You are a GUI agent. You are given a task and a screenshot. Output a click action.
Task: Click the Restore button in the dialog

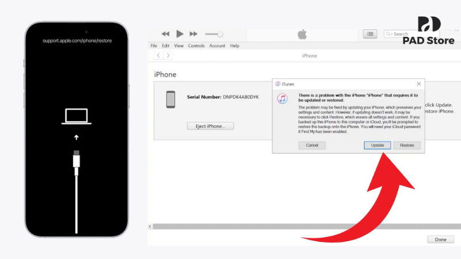pos(407,146)
